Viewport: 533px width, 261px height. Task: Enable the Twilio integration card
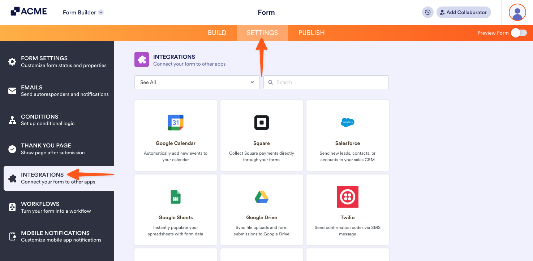(x=347, y=209)
